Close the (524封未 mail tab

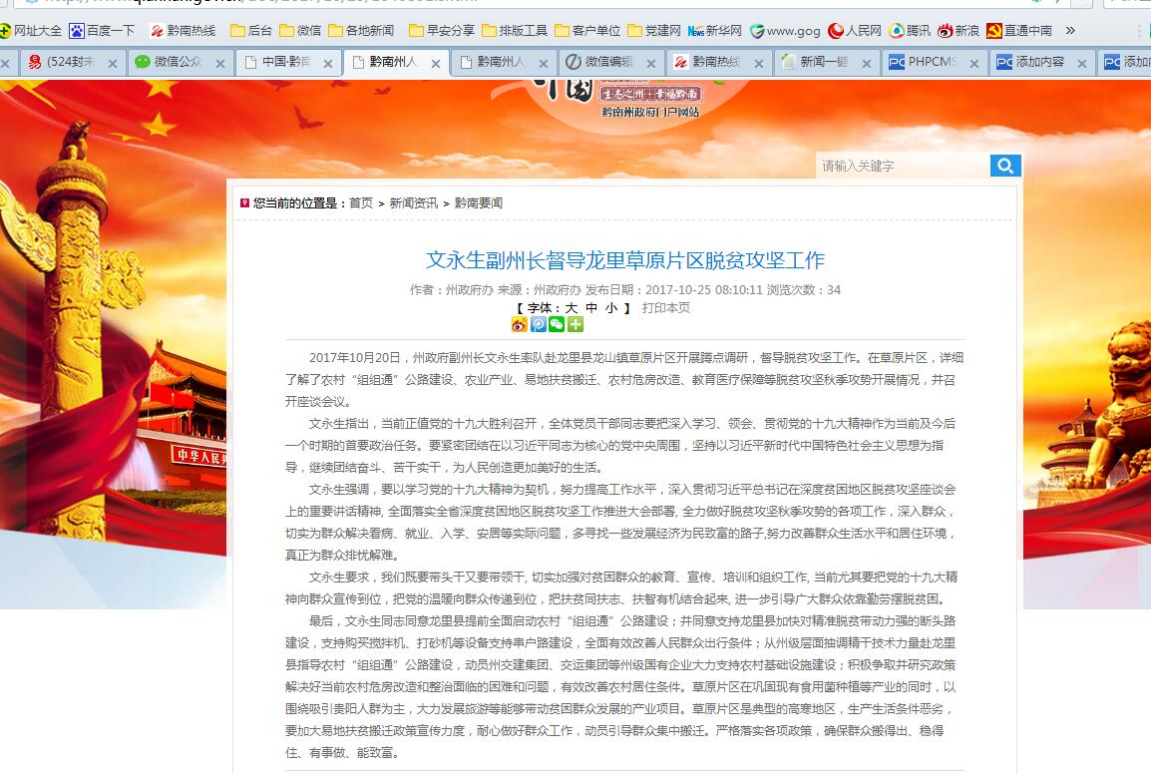coord(113,64)
